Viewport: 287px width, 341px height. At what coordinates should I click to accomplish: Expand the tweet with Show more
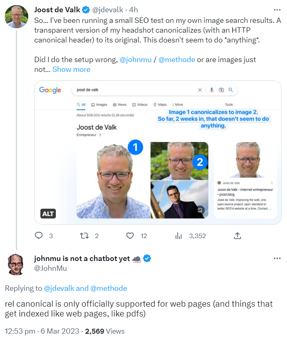pyautogui.click(x=71, y=69)
